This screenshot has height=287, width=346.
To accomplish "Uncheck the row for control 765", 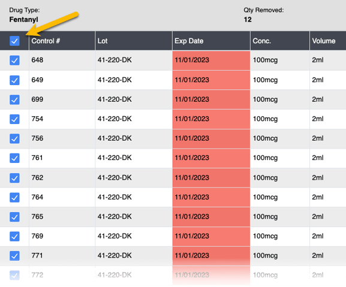I will pyautogui.click(x=14, y=217).
